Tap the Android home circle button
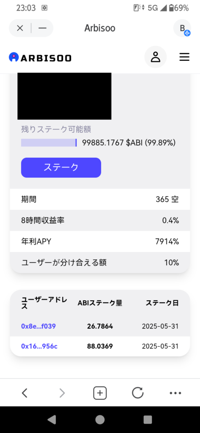 point(100,419)
